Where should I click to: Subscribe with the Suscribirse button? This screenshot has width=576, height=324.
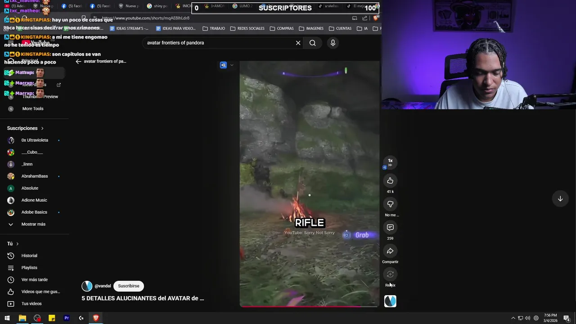click(x=129, y=286)
